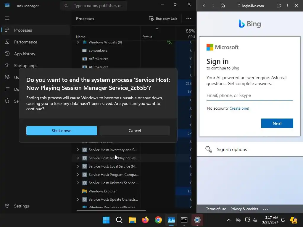Click the footer ellipsis on sign-in page

265,209
